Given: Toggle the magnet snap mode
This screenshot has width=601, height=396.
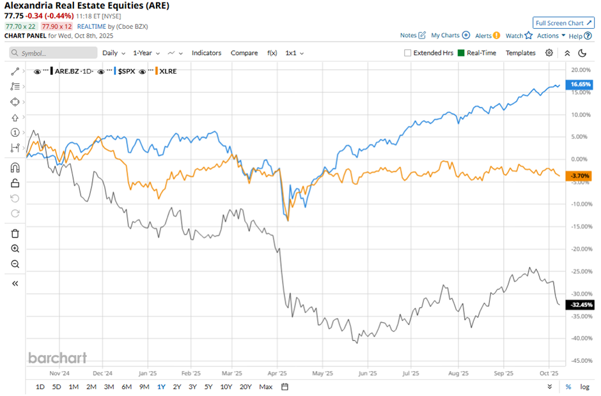Looking at the screenshot, I should click(15, 168).
